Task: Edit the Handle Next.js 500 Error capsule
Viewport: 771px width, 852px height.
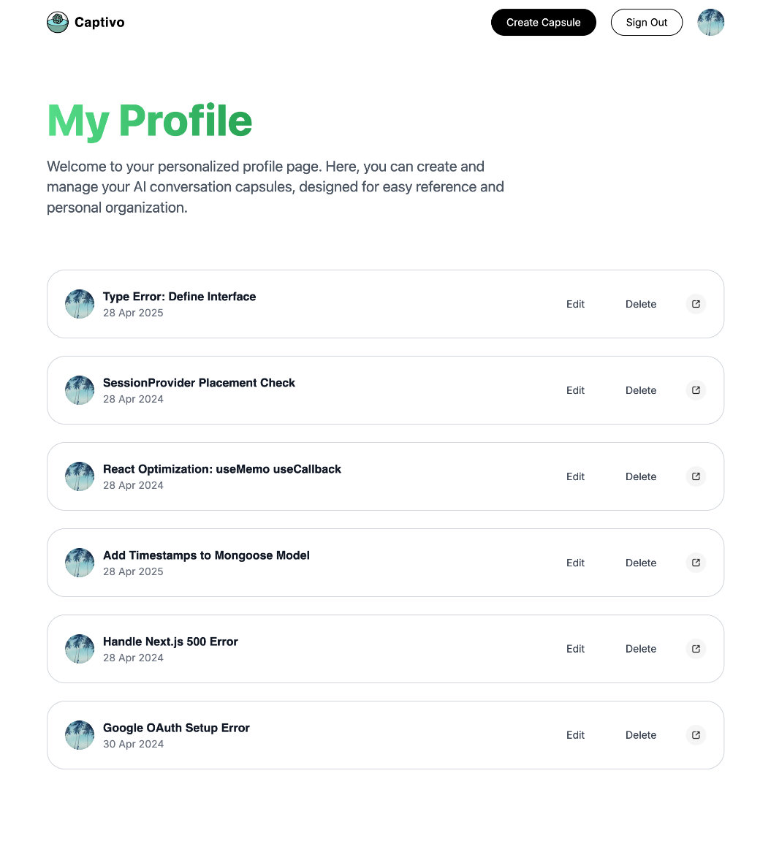Action: coord(575,649)
